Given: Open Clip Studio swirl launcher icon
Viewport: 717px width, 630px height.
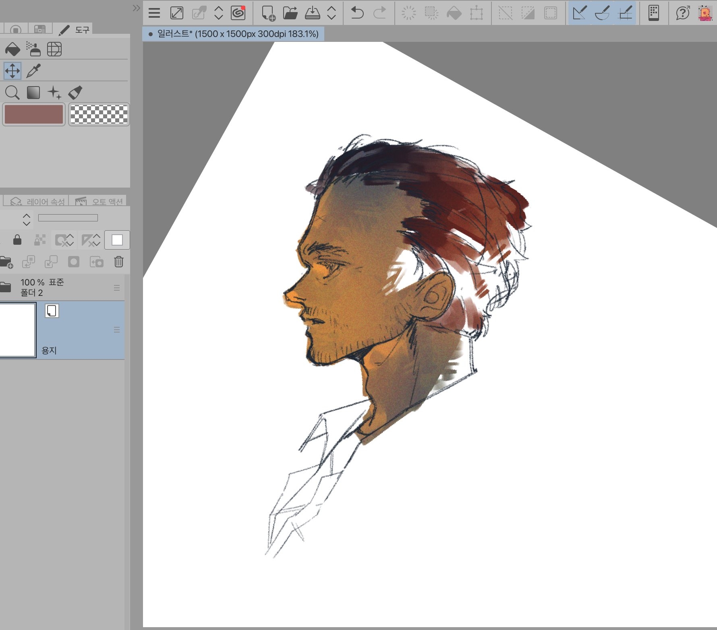Looking at the screenshot, I should coord(238,13).
